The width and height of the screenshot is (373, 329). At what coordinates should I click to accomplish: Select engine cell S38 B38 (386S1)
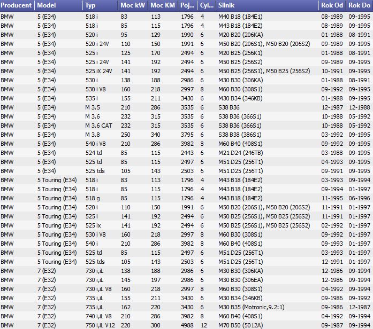click(x=240, y=135)
